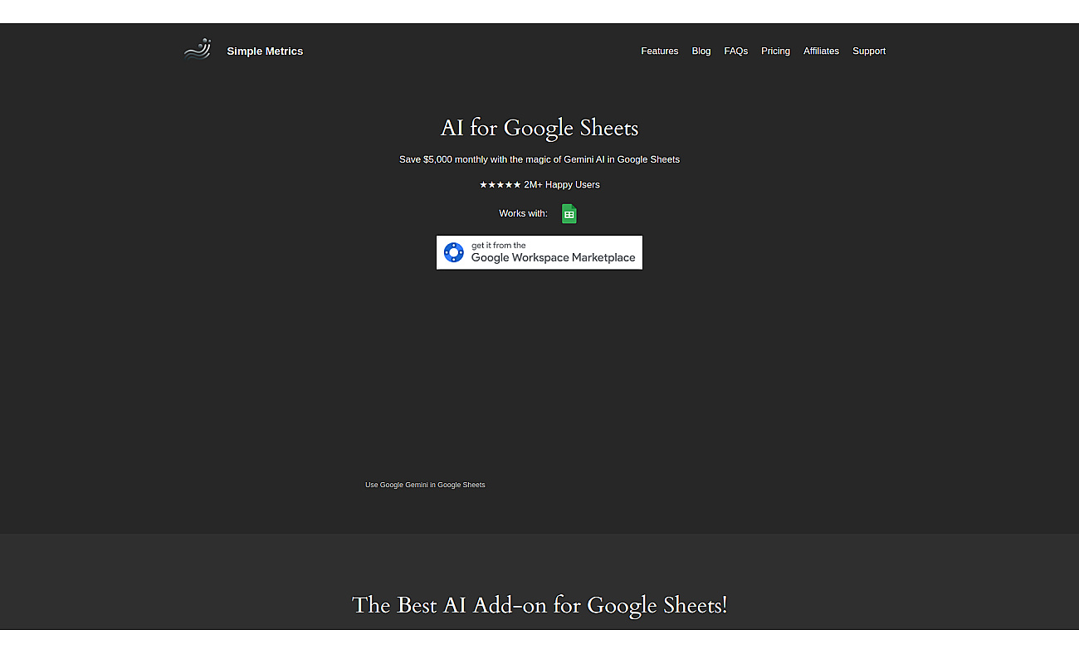Open the FAQs nav link
The width and height of the screenshot is (1079, 654).
pyautogui.click(x=736, y=51)
